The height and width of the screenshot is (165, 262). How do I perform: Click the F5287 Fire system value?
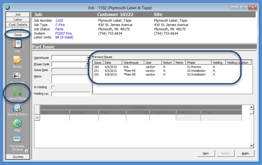64,34
